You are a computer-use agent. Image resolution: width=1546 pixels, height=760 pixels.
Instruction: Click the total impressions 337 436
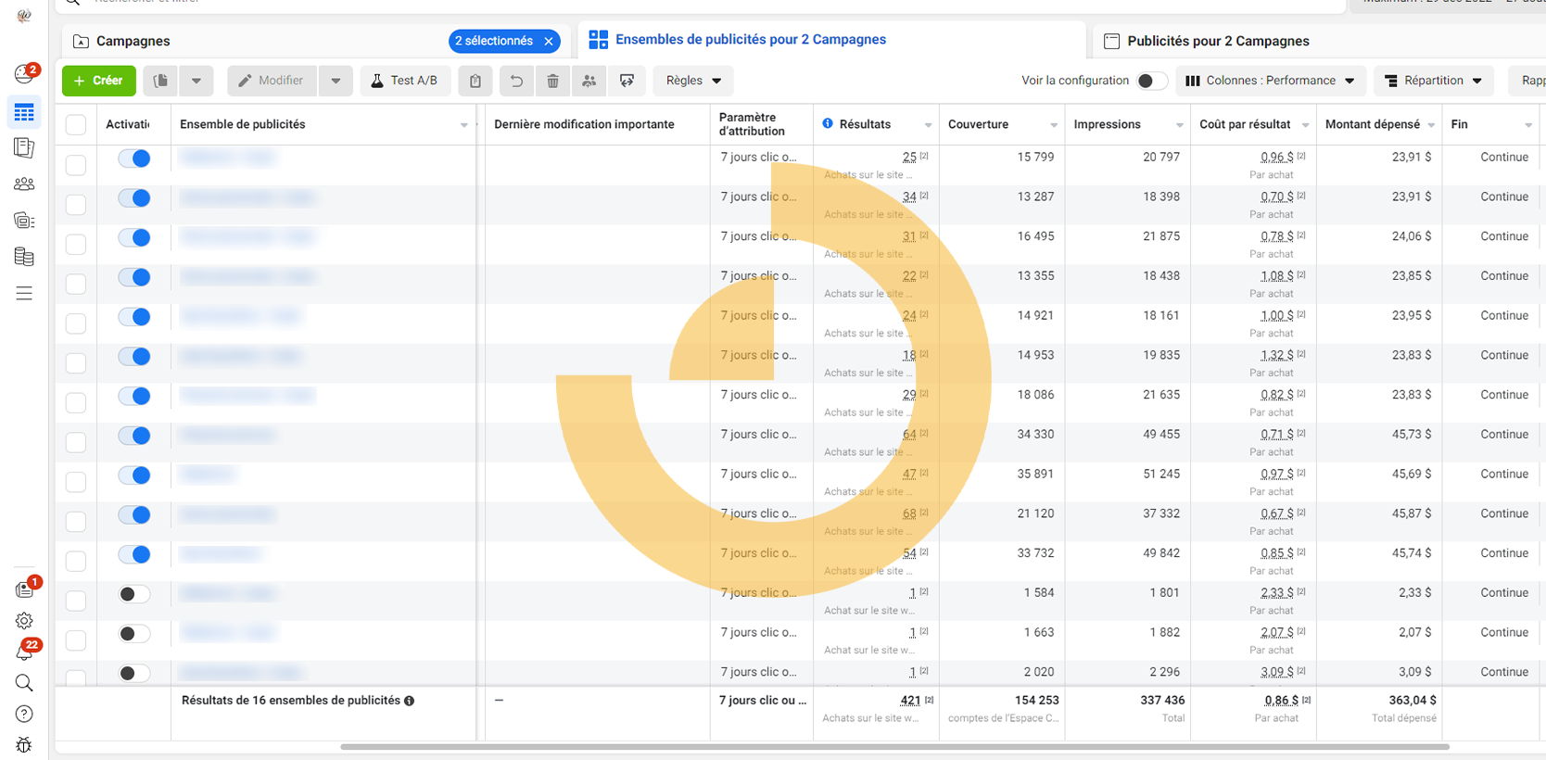coord(1162,701)
